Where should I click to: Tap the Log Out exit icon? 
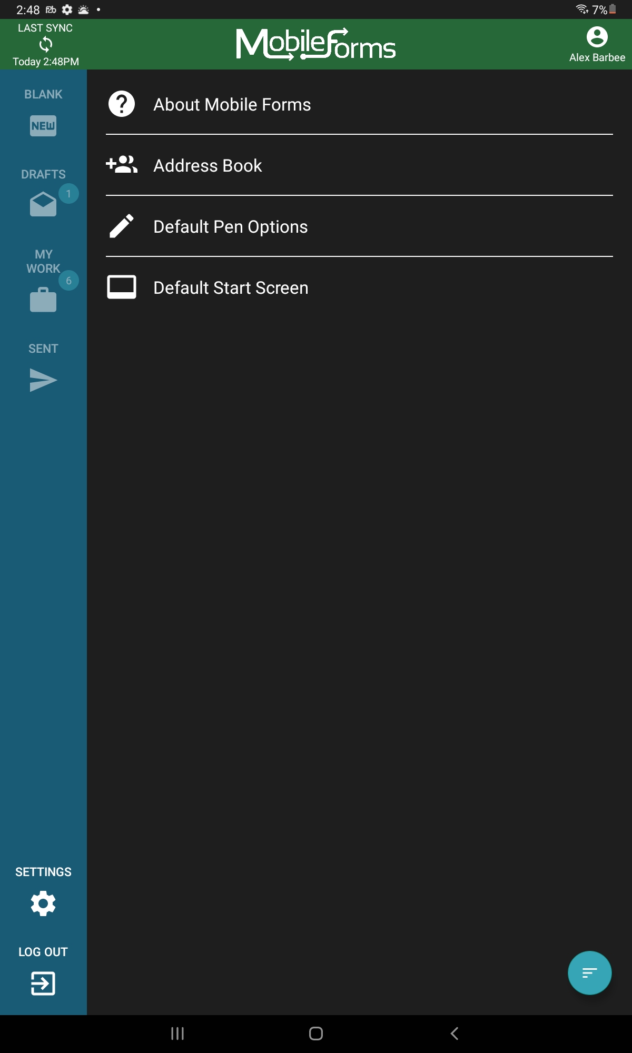(43, 983)
